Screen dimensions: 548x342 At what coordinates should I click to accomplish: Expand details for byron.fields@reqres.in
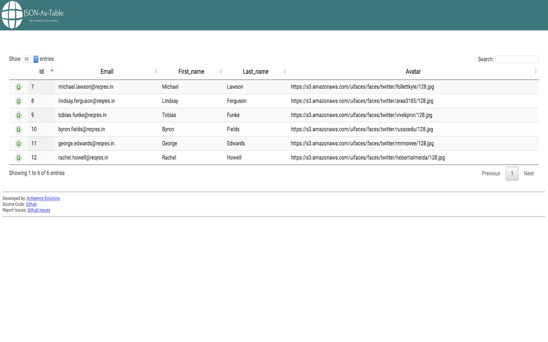click(18, 129)
